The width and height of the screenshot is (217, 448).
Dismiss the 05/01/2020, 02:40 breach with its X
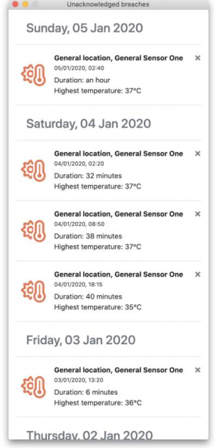pyautogui.click(x=197, y=58)
